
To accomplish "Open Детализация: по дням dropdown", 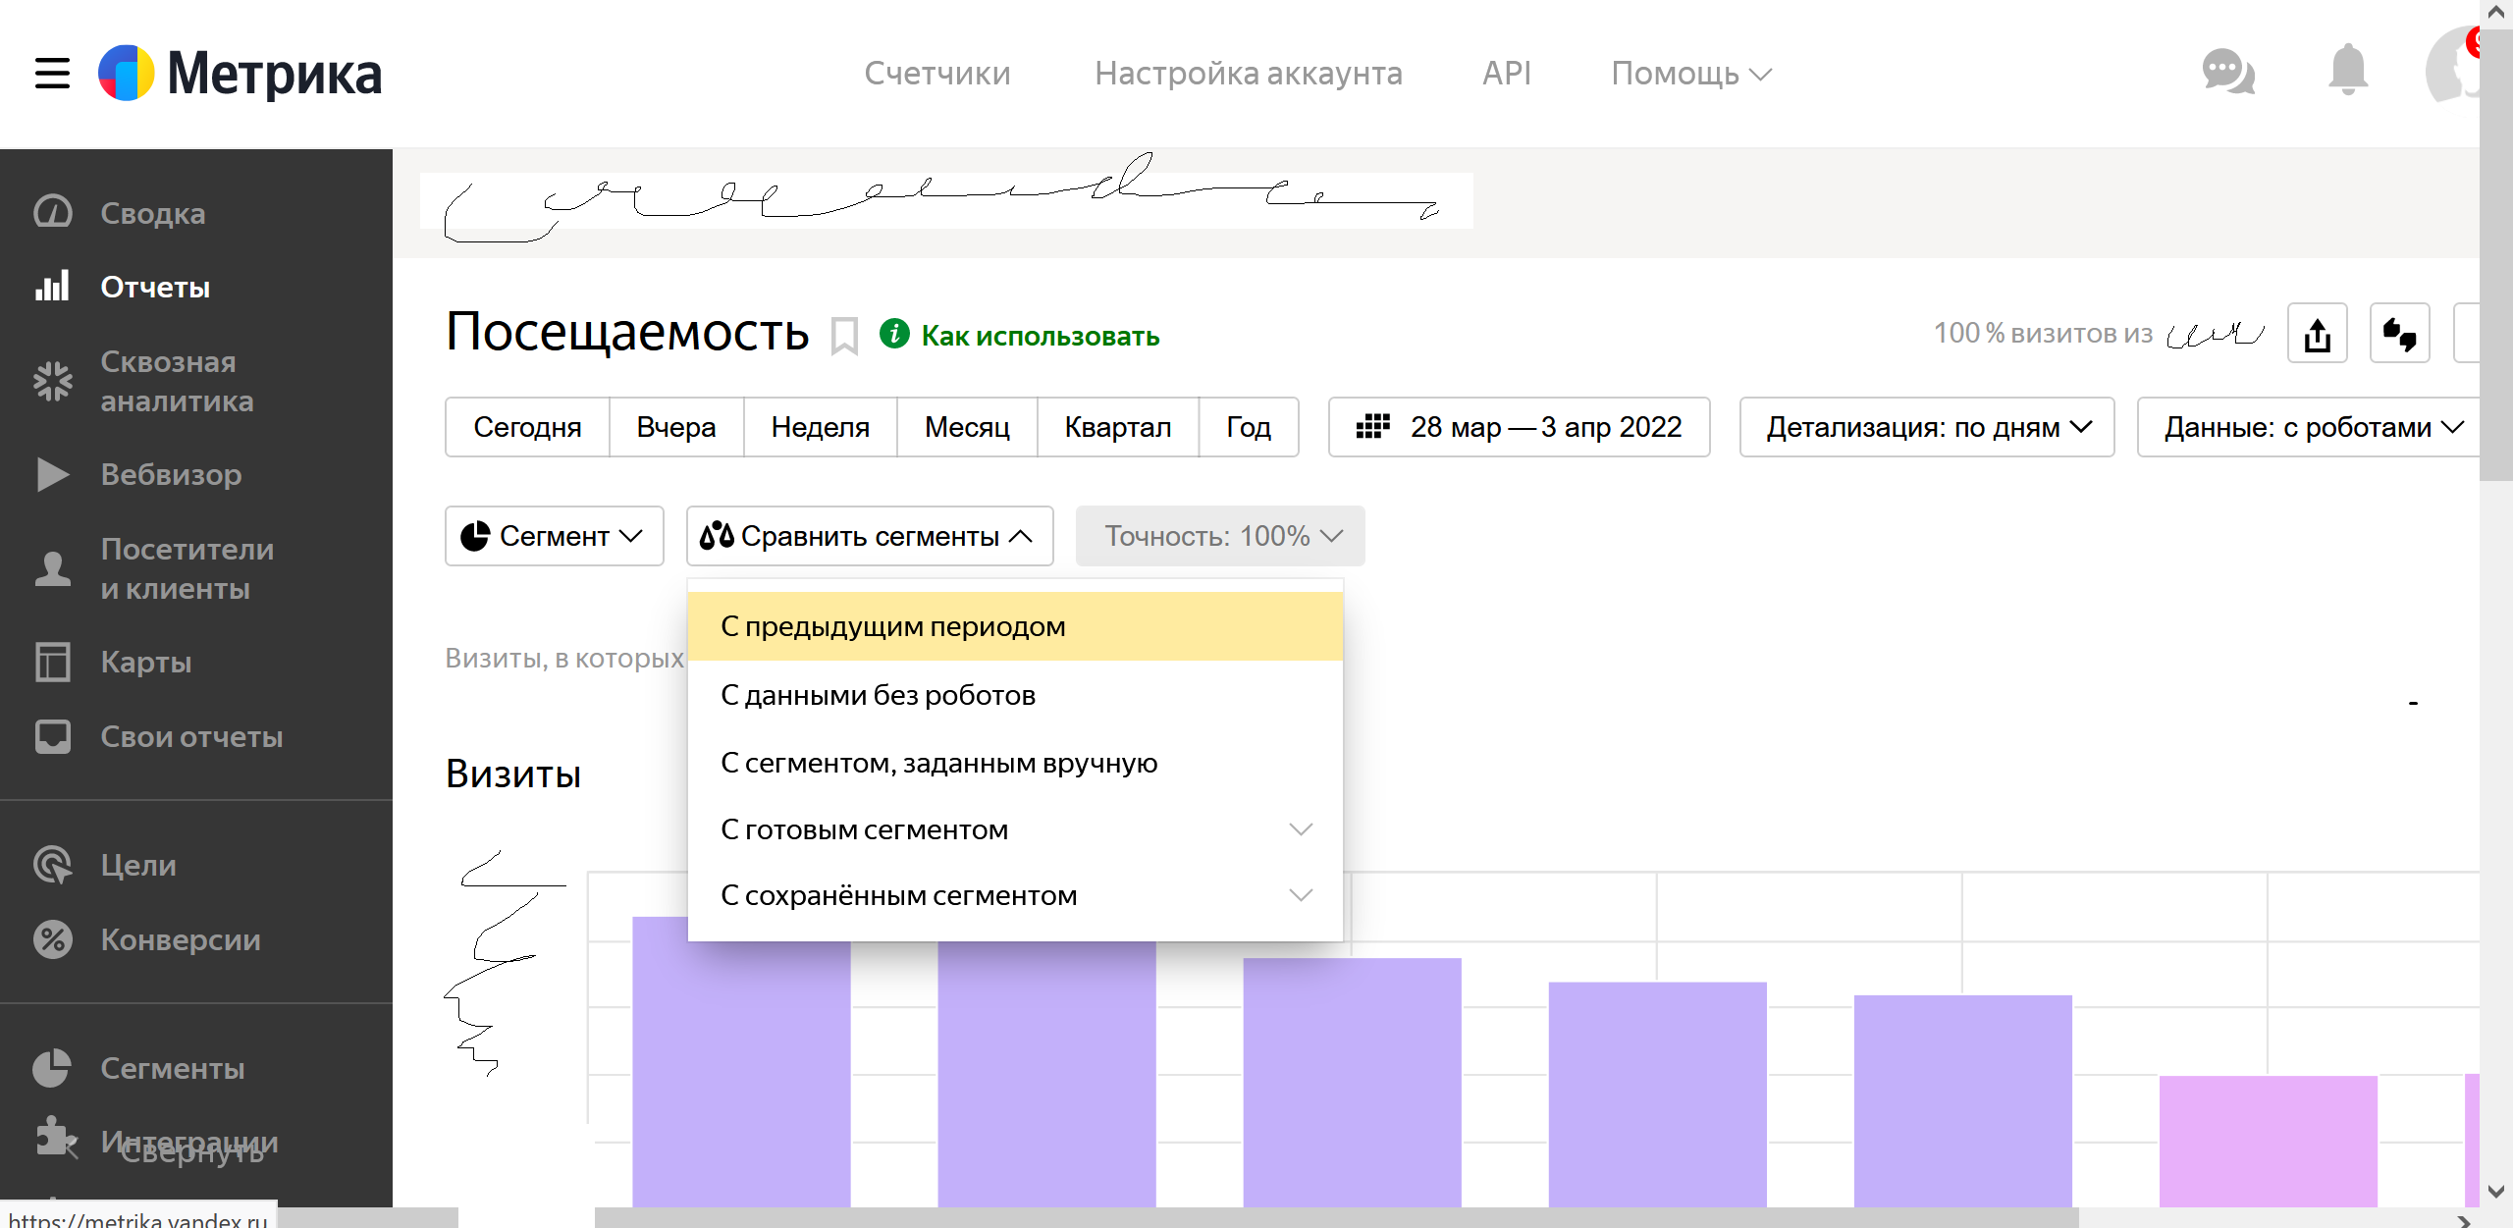I will click(x=1927, y=427).
